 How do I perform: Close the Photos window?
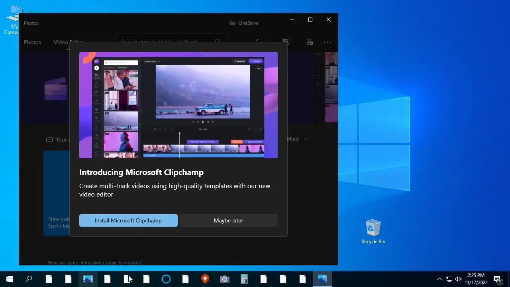pos(329,20)
